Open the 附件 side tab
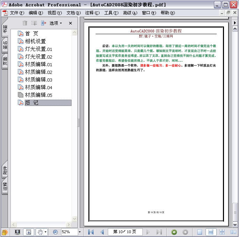The image size is (239, 237). [5, 170]
